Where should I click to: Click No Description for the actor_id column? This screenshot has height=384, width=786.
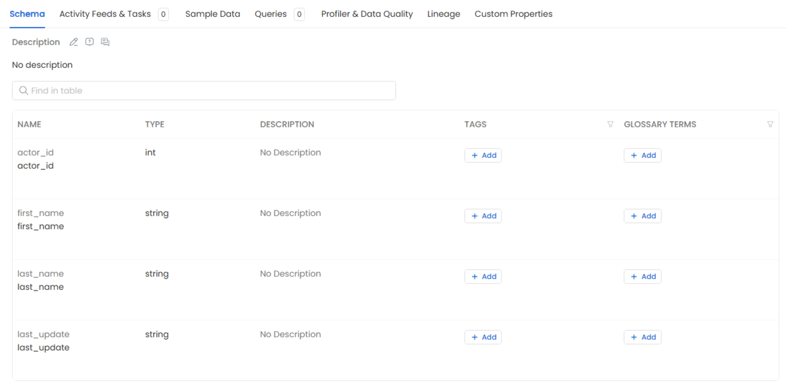pyautogui.click(x=290, y=152)
